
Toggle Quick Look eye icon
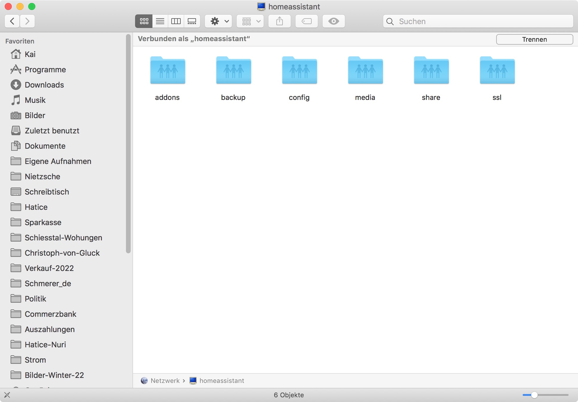333,21
